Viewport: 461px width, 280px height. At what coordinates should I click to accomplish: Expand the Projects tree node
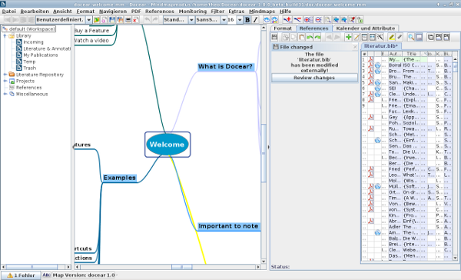tap(5, 81)
